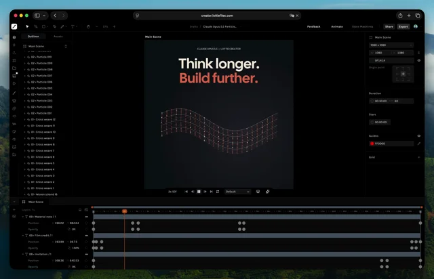The height and width of the screenshot is (279, 434).
Task: Open the Feedback link
Action: (x=313, y=26)
